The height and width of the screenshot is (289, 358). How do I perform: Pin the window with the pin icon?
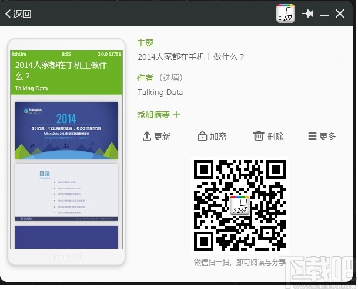pos(307,13)
